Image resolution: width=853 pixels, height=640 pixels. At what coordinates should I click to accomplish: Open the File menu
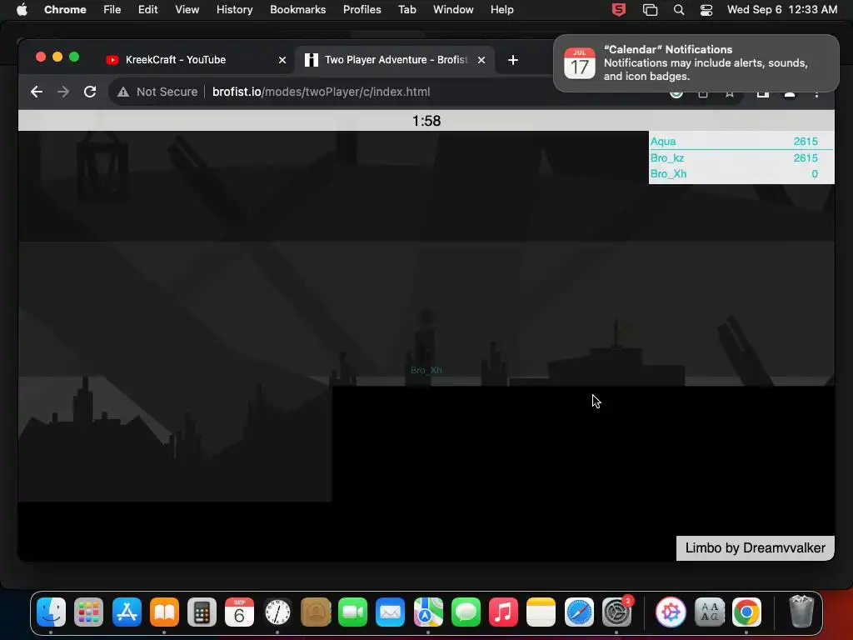pyautogui.click(x=112, y=9)
